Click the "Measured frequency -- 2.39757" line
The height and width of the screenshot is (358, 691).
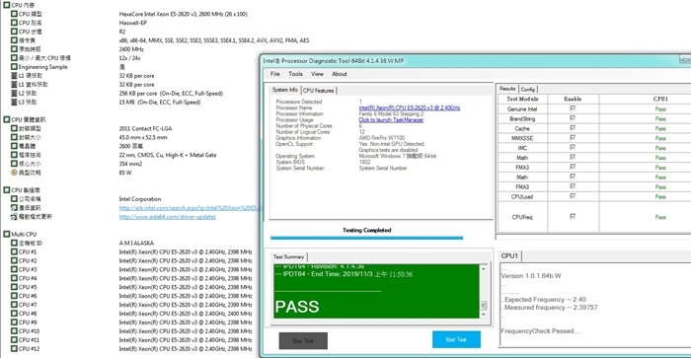point(551,308)
